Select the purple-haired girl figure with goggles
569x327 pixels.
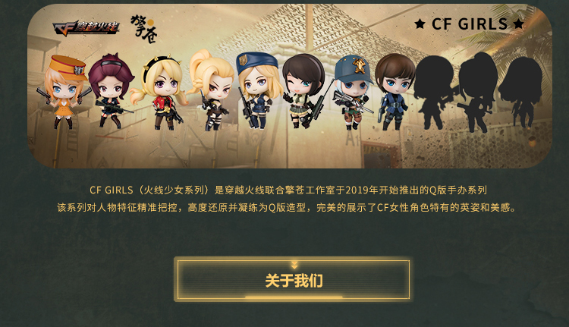click(110, 91)
